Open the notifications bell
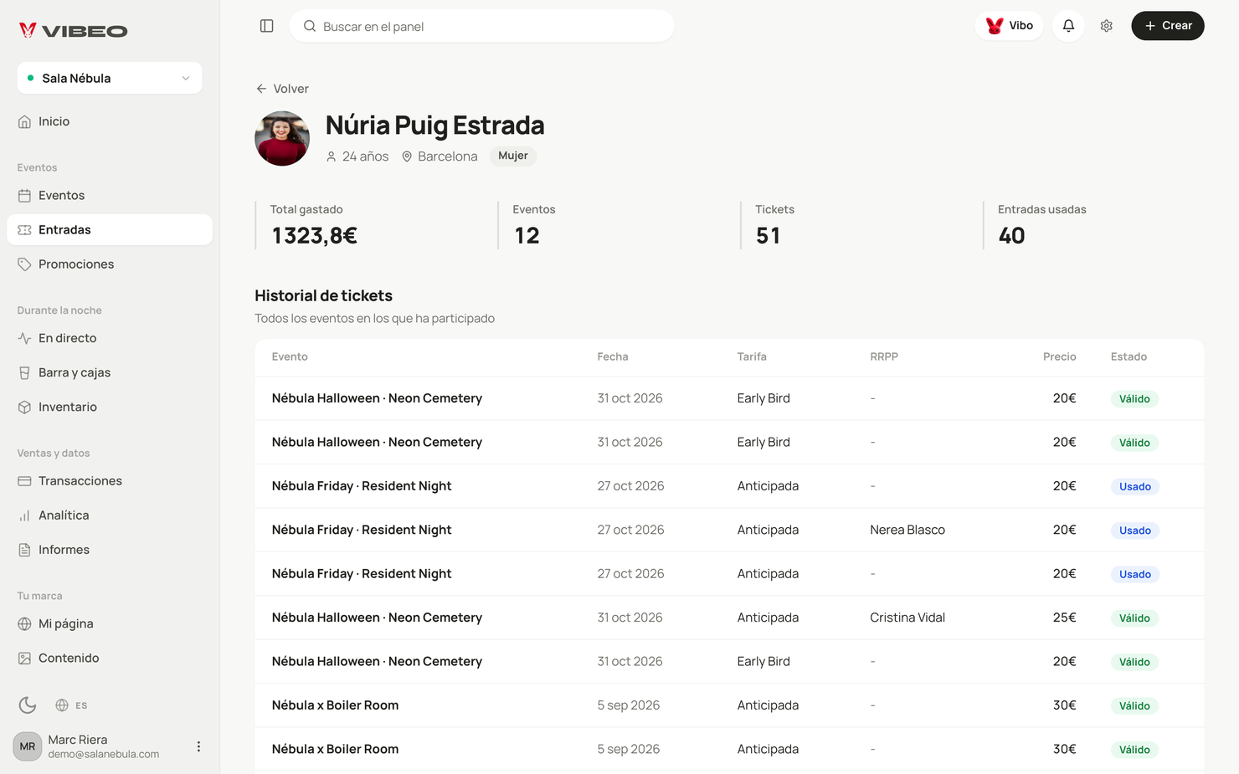This screenshot has width=1239, height=774. (x=1068, y=26)
